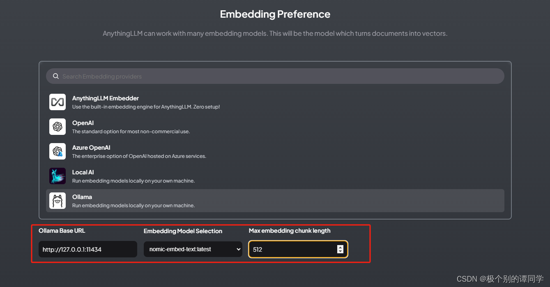Click 'The standard option for most non-commercial use' text
The image size is (550, 287).
click(x=131, y=132)
